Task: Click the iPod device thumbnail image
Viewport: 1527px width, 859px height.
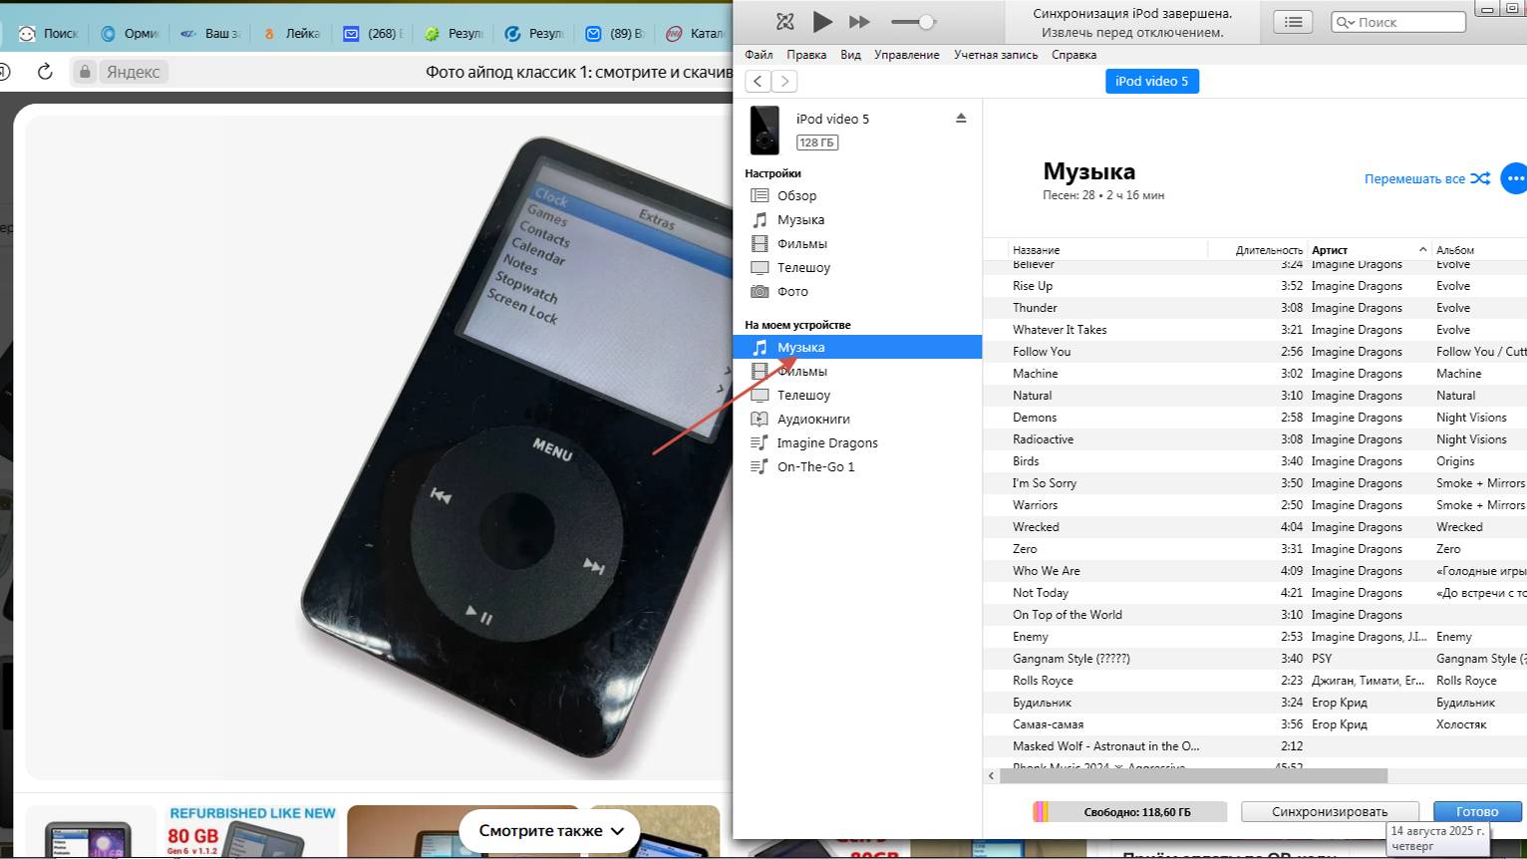Action: click(x=764, y=131)
